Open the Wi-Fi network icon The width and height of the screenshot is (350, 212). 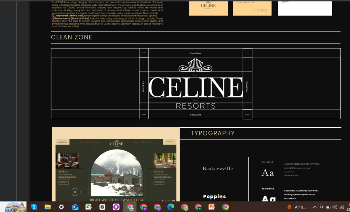[x=342, y=207]
